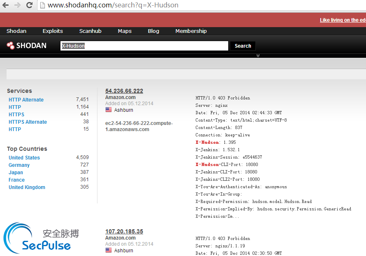Click the 'X-You-Are-Authenticated-As: anonymous' line
The image size is (366, 256).
click(x=241, y=187)
